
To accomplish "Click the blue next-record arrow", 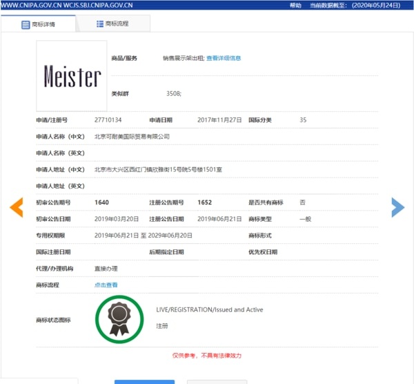I will coord(398,207).
